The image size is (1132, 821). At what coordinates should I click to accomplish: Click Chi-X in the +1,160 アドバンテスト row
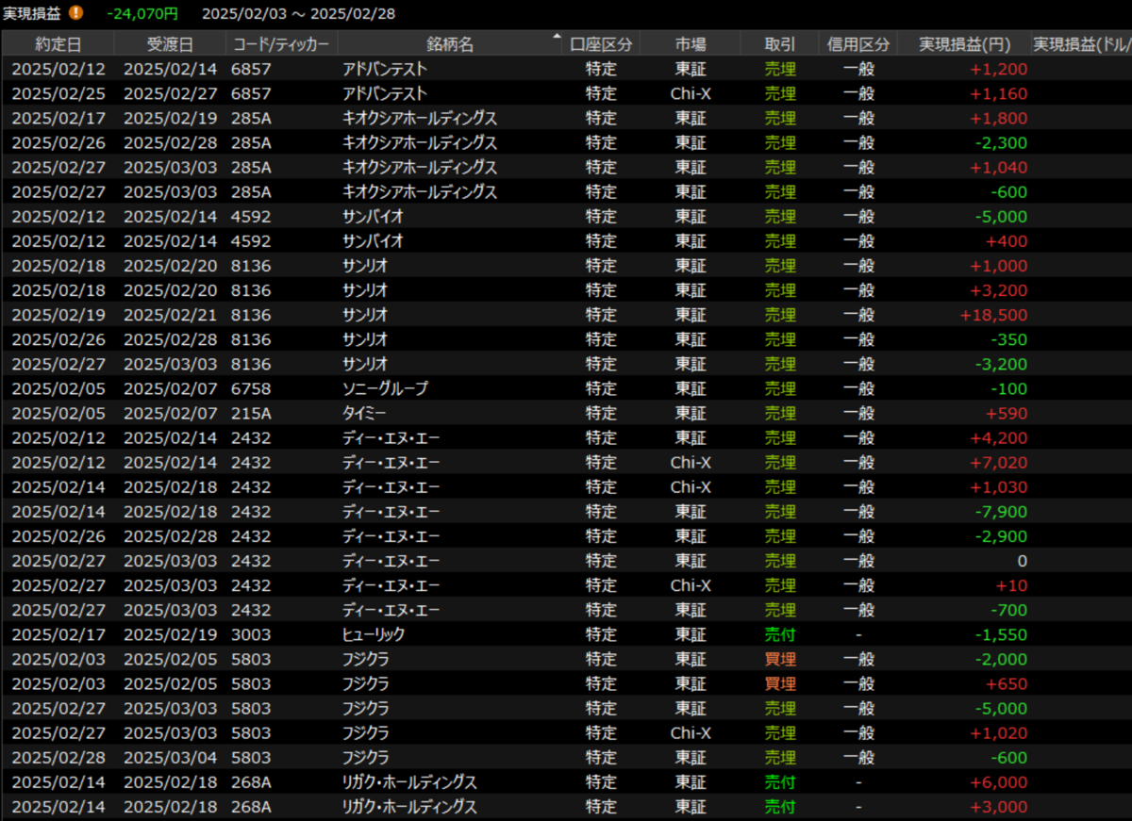[691, 94]
